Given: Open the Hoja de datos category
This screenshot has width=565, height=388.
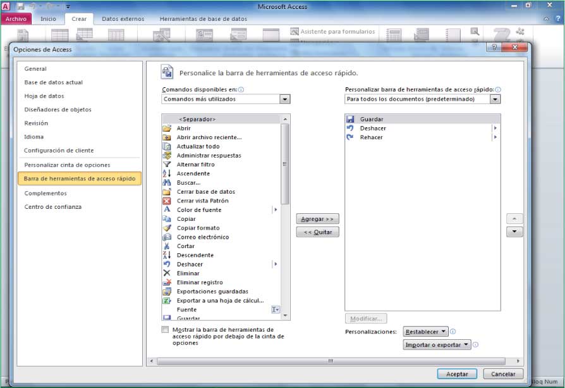Looking at the screenshot, I should [44, 96].
